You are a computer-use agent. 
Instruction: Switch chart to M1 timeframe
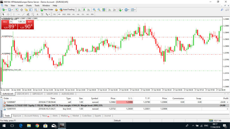pos(55,14)
